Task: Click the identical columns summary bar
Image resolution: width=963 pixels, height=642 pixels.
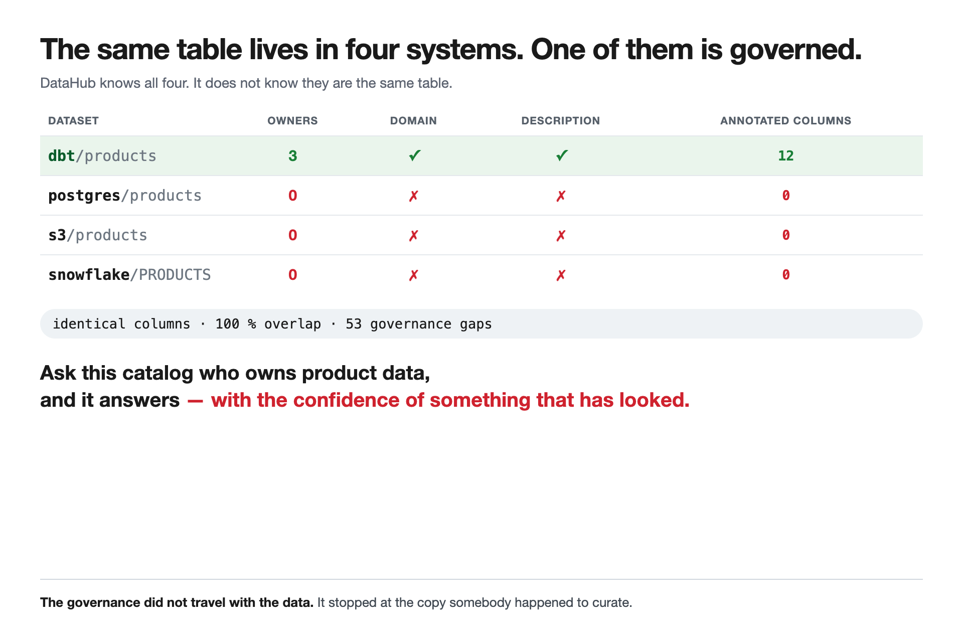Action: (481, 324)
